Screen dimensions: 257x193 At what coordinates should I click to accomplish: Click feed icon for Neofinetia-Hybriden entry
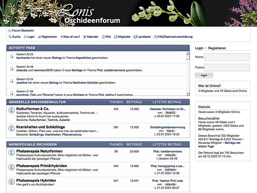point(12,81)
